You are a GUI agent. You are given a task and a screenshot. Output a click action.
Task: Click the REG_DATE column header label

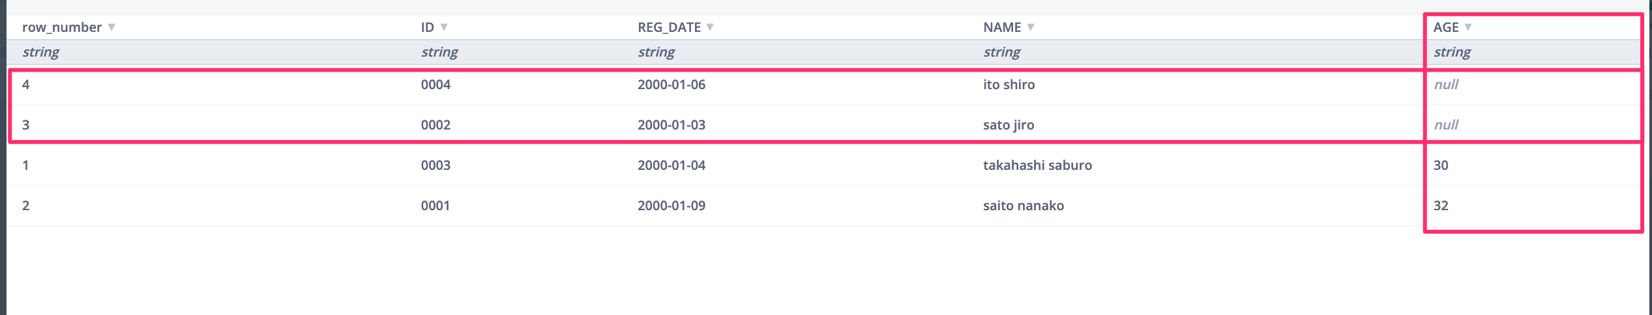click(x=669, y=27)
